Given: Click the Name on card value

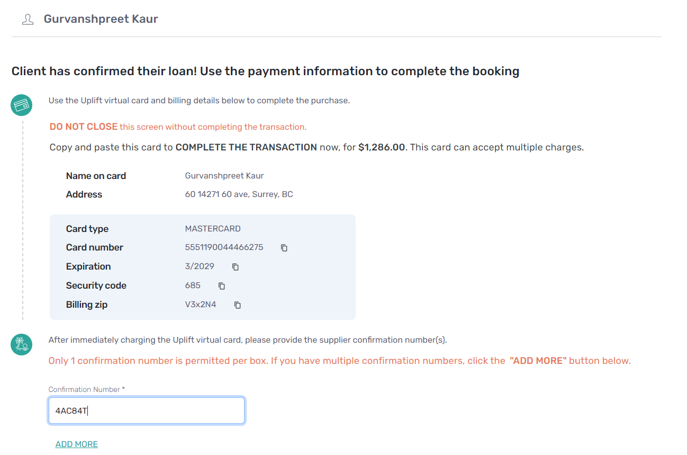Looking at the screenshot, I should [224, 176].
